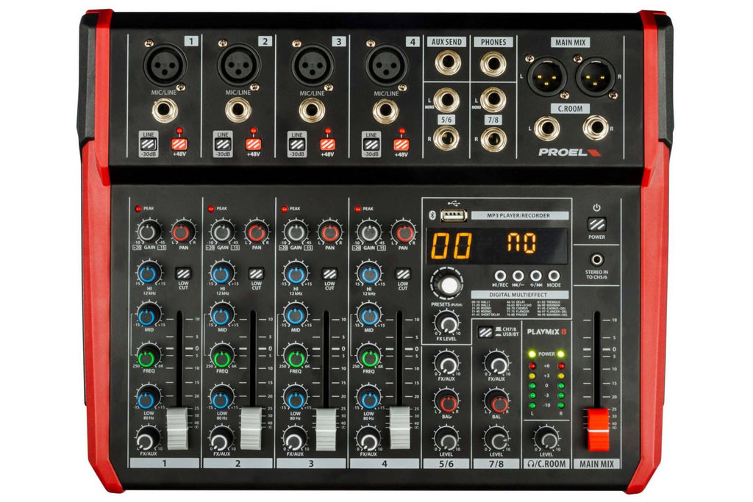
Task: Click the channel 2 red PAN knob
Action: pos(257,233)
